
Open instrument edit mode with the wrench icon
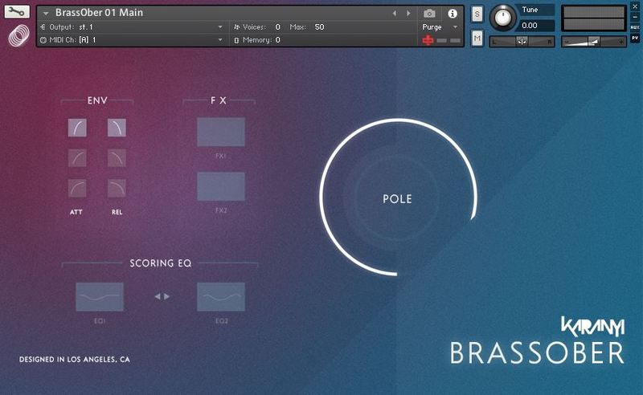point(17,11)
